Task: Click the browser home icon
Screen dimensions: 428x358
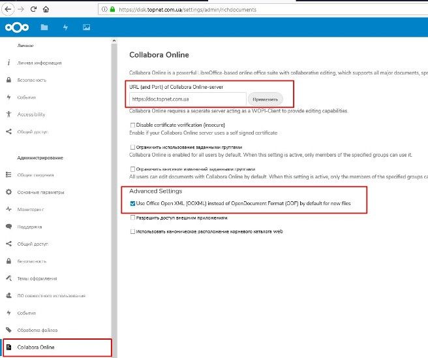Action: (x=46, y=9)
